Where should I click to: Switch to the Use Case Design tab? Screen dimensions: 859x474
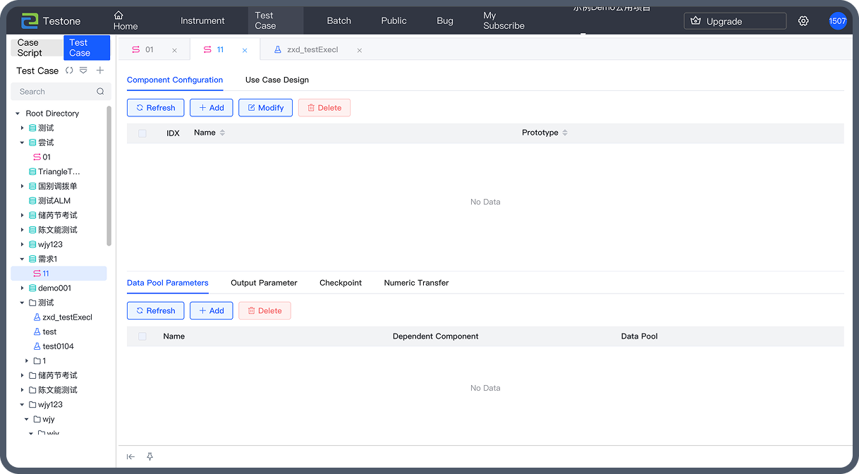pos(276,80)
